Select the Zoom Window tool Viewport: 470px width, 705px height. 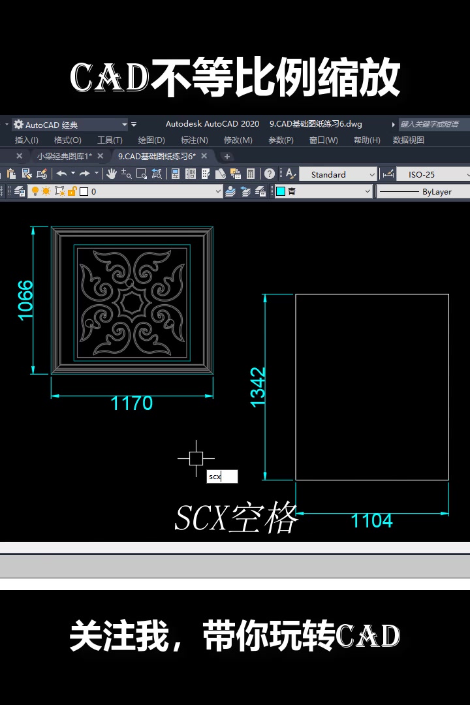pos(142,174)
